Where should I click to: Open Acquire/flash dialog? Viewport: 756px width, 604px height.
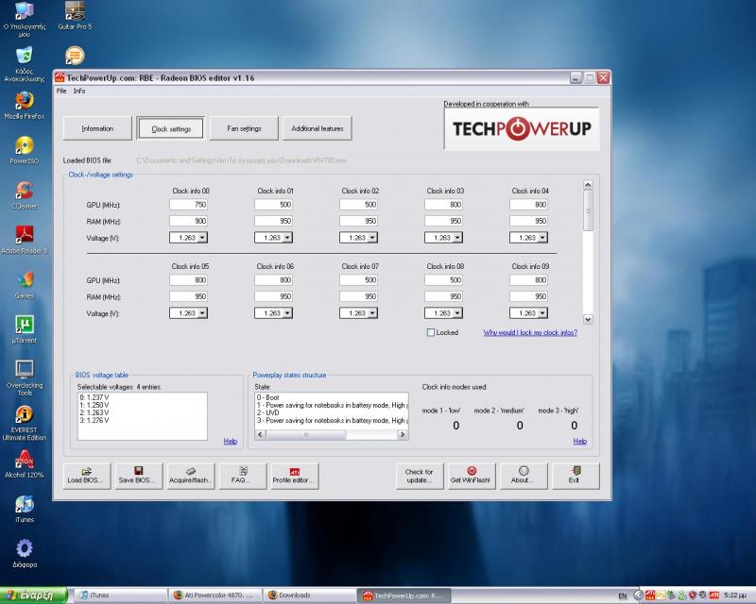point(191,476)
